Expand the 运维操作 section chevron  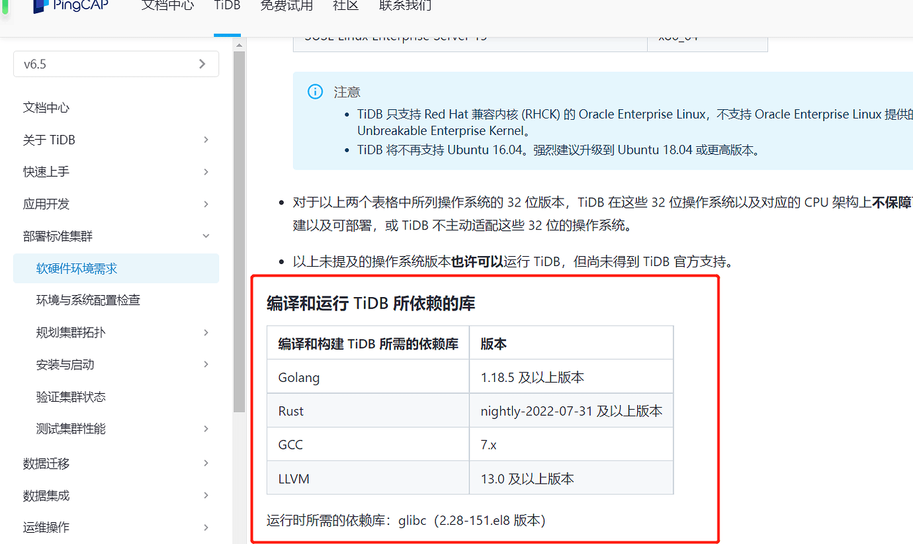click(x=206, y=527)
